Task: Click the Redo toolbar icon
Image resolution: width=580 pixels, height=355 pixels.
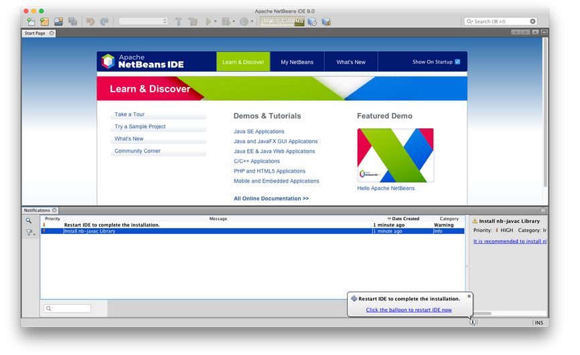Action: (x=104, y=21)
